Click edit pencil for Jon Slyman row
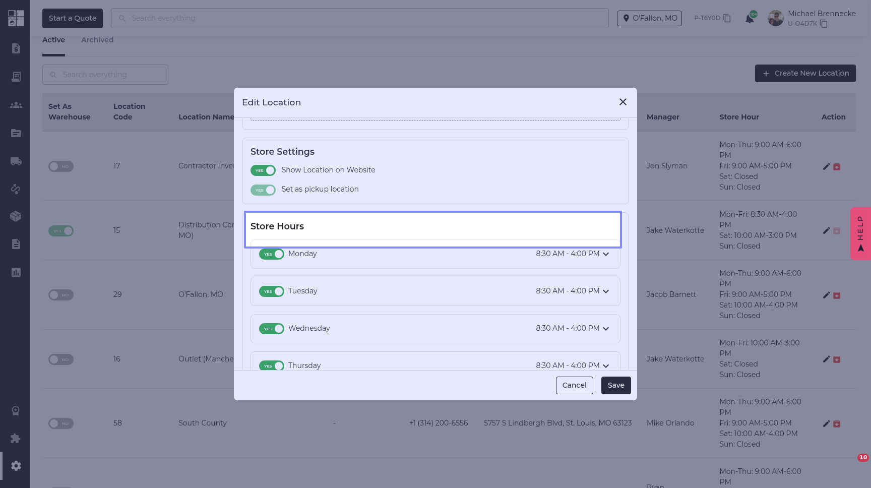This screenshot has width=871, height=488. tap(826, 166)
